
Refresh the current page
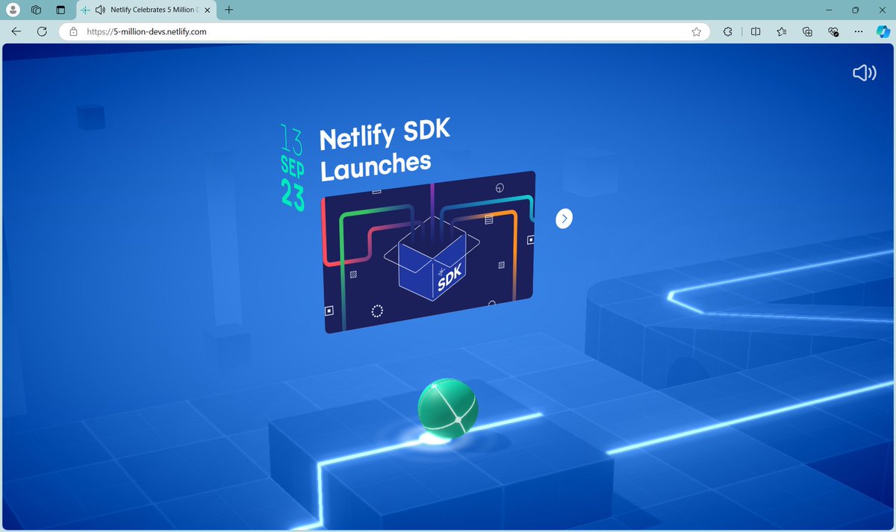click(x=43, y=31)
